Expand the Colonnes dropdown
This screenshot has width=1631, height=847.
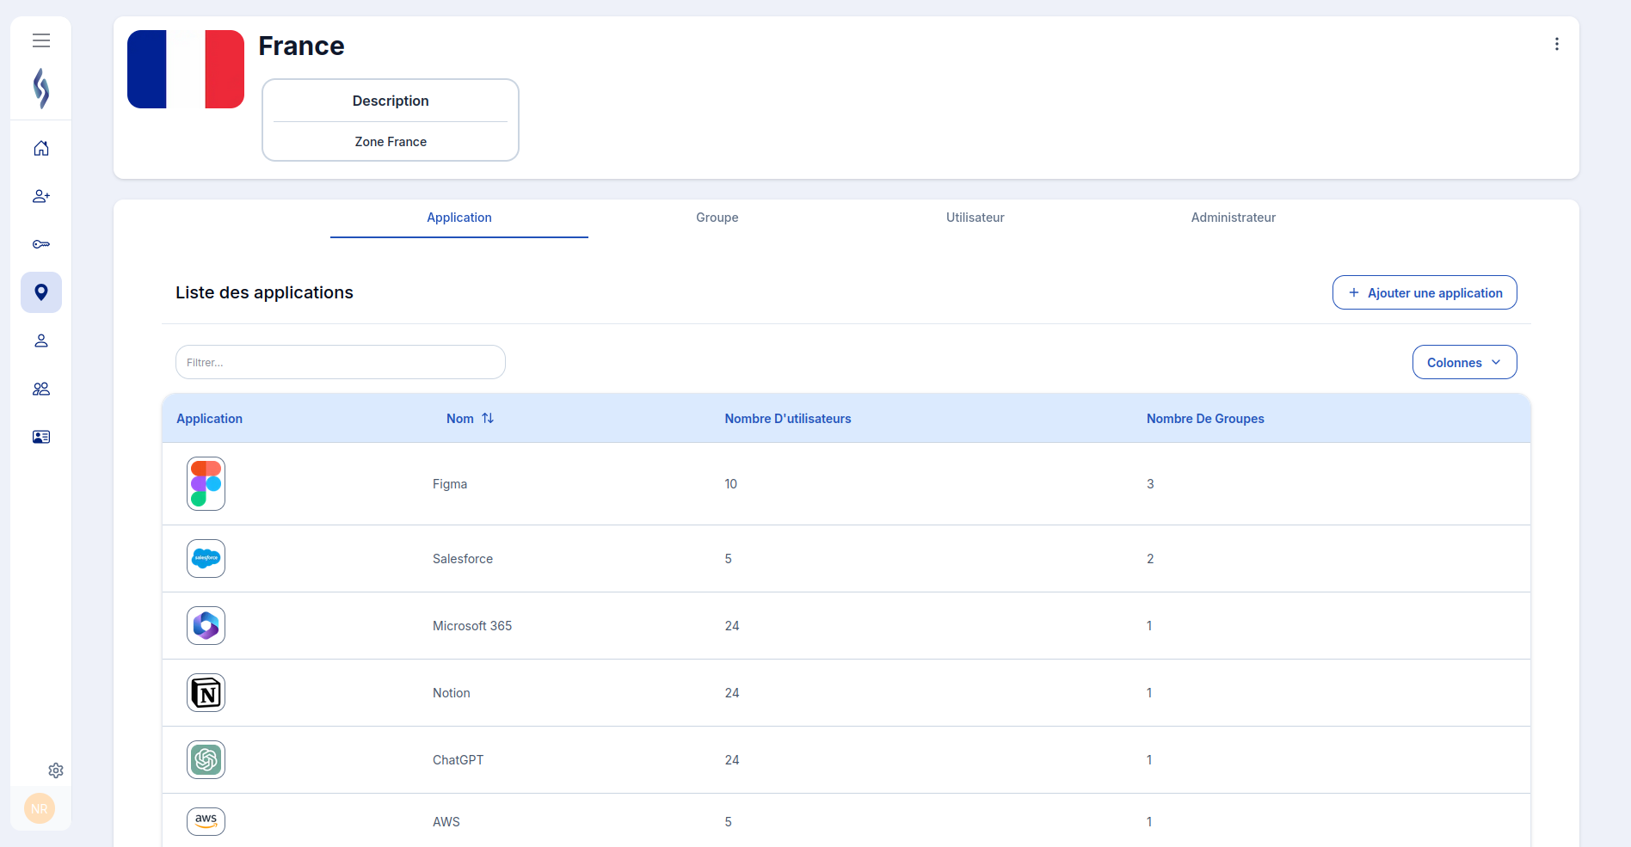tap(1464, 363)
